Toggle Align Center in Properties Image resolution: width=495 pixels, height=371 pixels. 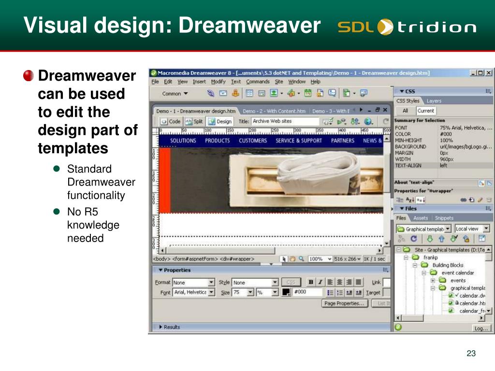(339, 282)
